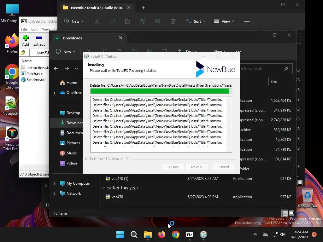This screenshot has width=323, height=242.
Task: Collapse the Earlier this year group
Action: pos(103,188)
